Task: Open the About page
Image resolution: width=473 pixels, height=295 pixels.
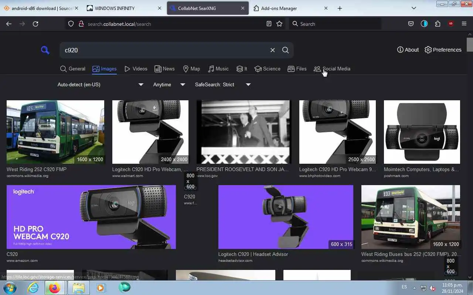Action: (x=408, y=50)
